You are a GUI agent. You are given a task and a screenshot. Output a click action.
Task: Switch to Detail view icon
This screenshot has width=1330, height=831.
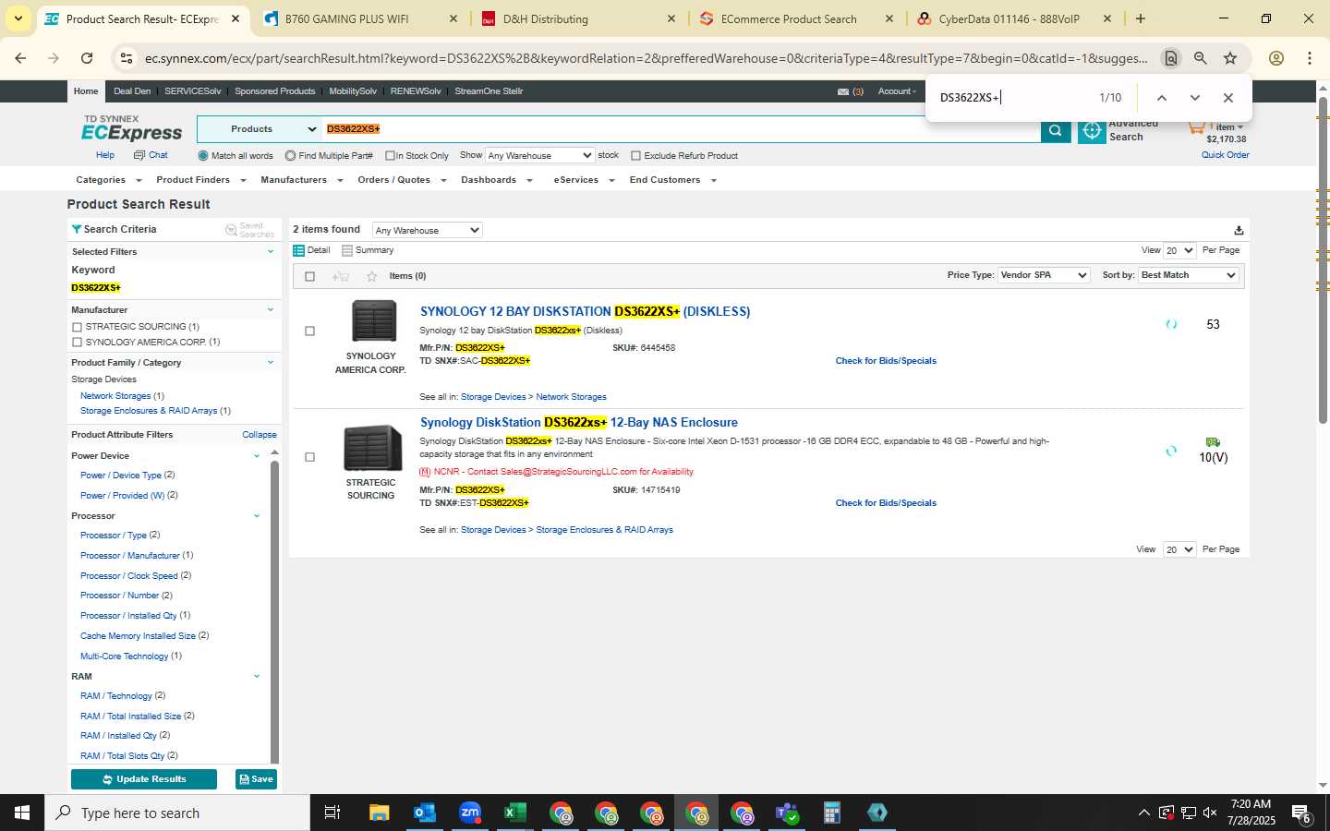tap(299, 250)
